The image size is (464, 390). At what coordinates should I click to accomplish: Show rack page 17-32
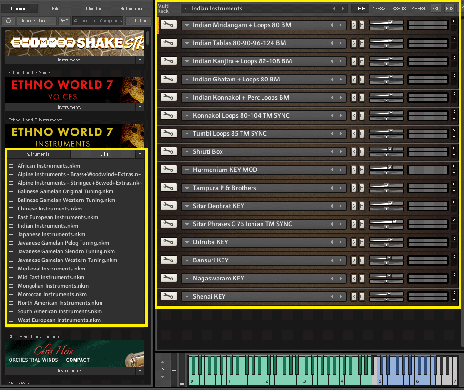379,8
